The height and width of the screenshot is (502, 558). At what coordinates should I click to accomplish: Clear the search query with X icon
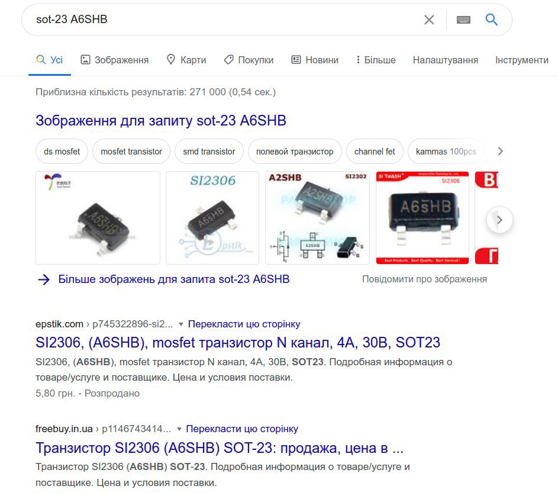click(429, 20)
